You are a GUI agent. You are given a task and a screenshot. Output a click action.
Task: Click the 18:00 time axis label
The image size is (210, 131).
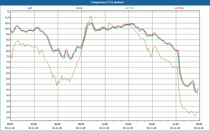152,124
